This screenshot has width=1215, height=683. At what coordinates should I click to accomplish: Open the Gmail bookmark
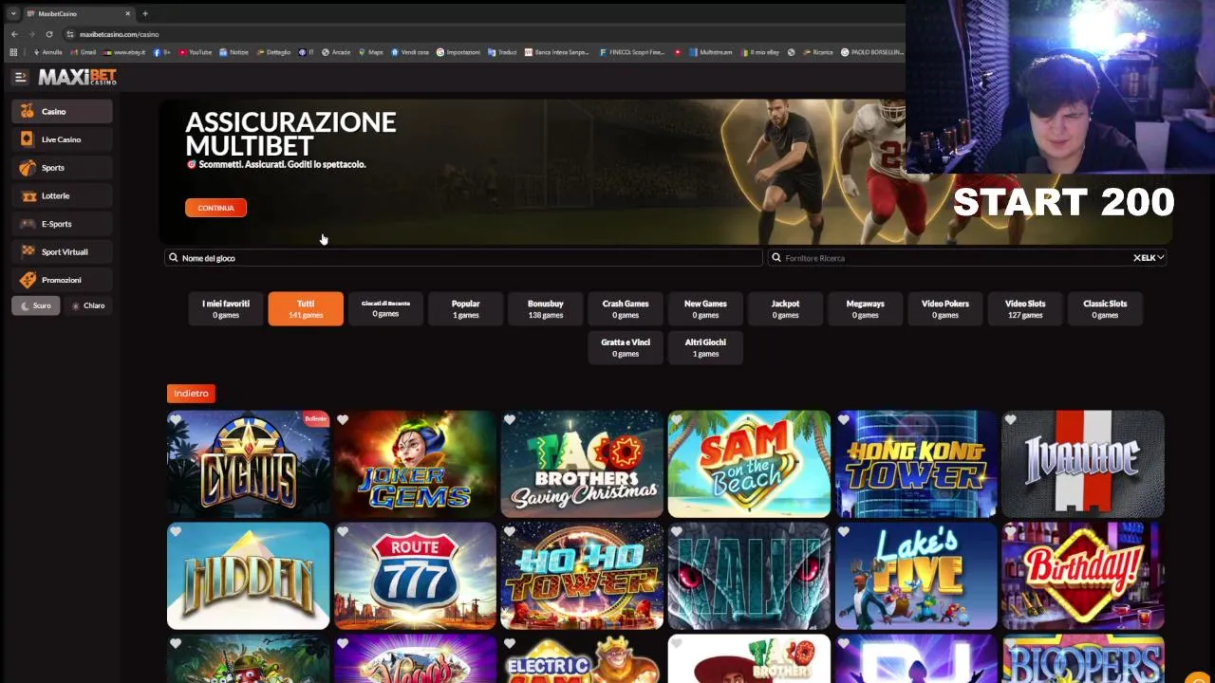click(84, 52)
